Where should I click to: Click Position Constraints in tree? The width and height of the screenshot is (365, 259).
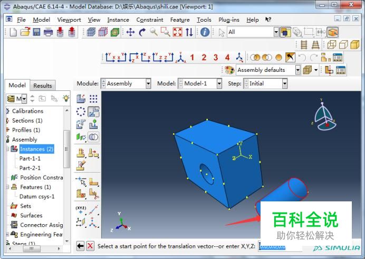pyautogui.click(x=42, y=178)
